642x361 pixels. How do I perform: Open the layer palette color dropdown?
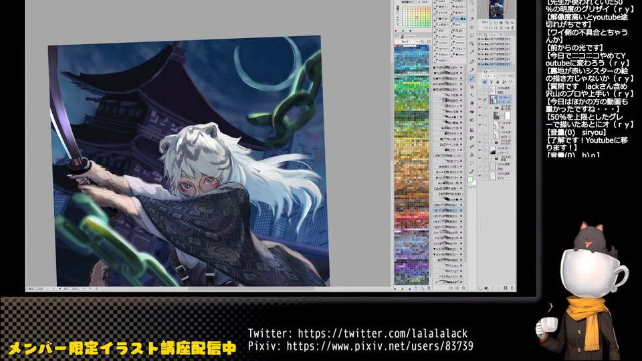click(x=481, y=76)
